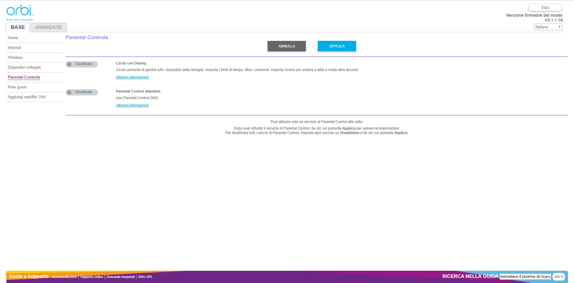Switch to the AVANZATE tab
This screenshot has height=283, width=574.
48,27
